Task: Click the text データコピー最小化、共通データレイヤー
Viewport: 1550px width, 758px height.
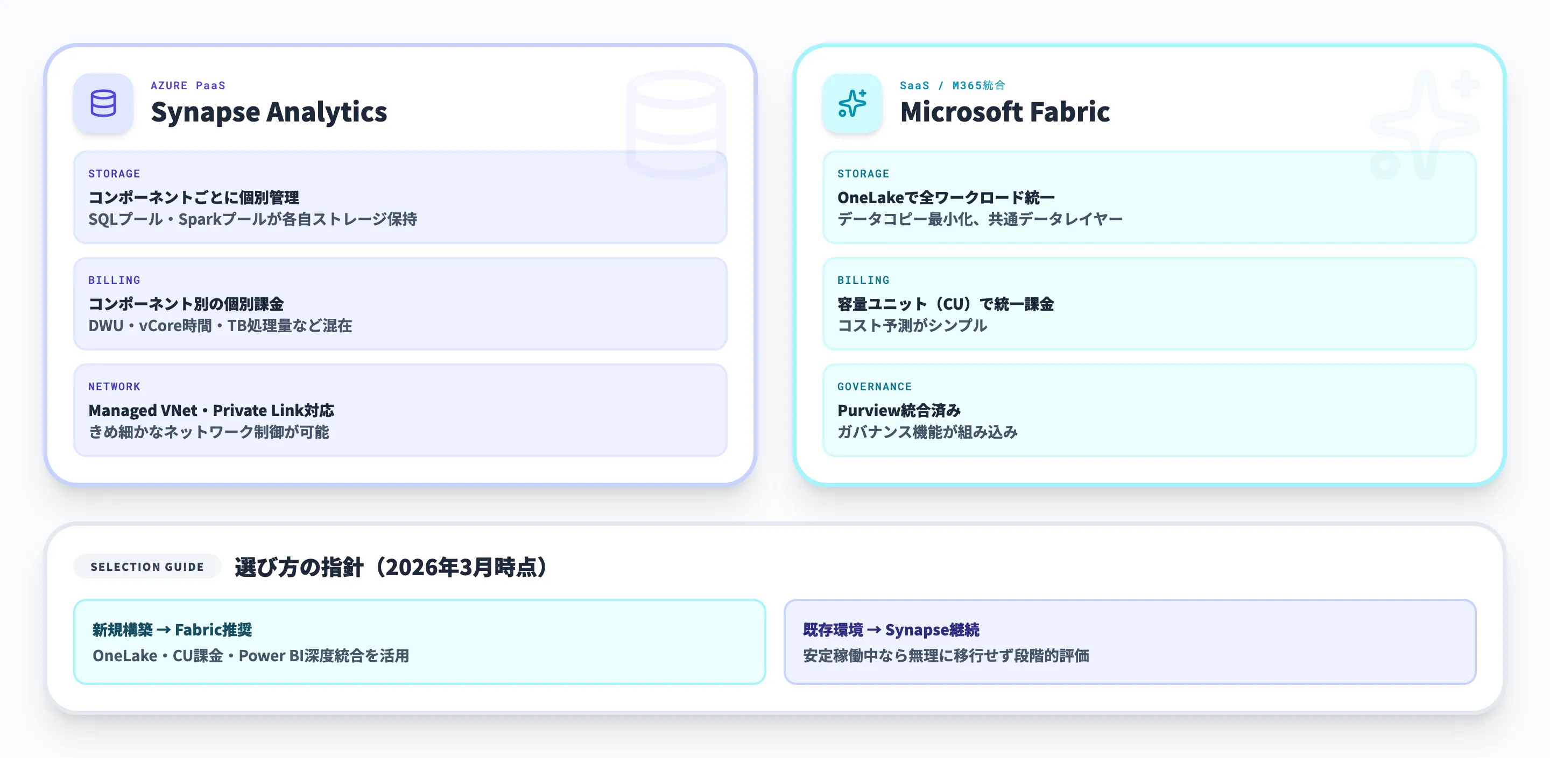Action: click(980, 219)
